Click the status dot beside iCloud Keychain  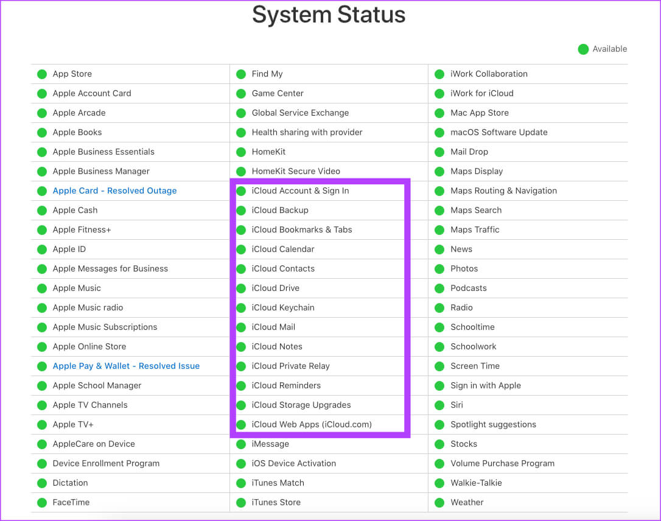pyautogui.click(x=240, y=308)
